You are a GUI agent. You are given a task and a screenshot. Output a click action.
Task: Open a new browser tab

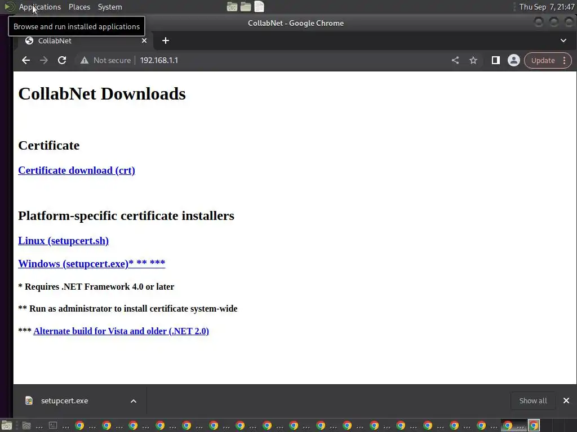pos(166,40)
